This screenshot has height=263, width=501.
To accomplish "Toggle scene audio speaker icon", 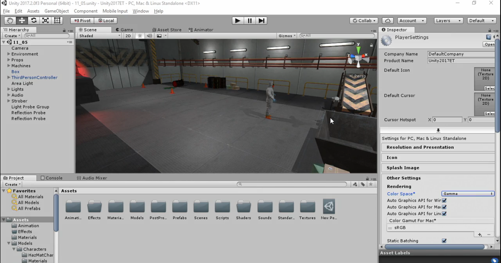I will (149, 36).
